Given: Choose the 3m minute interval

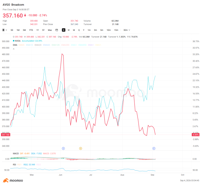Looking at the screenshot, I should [x=95, y=30].
